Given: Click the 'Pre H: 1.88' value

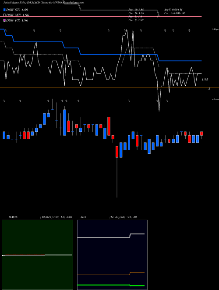Looking at the screenshot, I should [x=136, y=13].
